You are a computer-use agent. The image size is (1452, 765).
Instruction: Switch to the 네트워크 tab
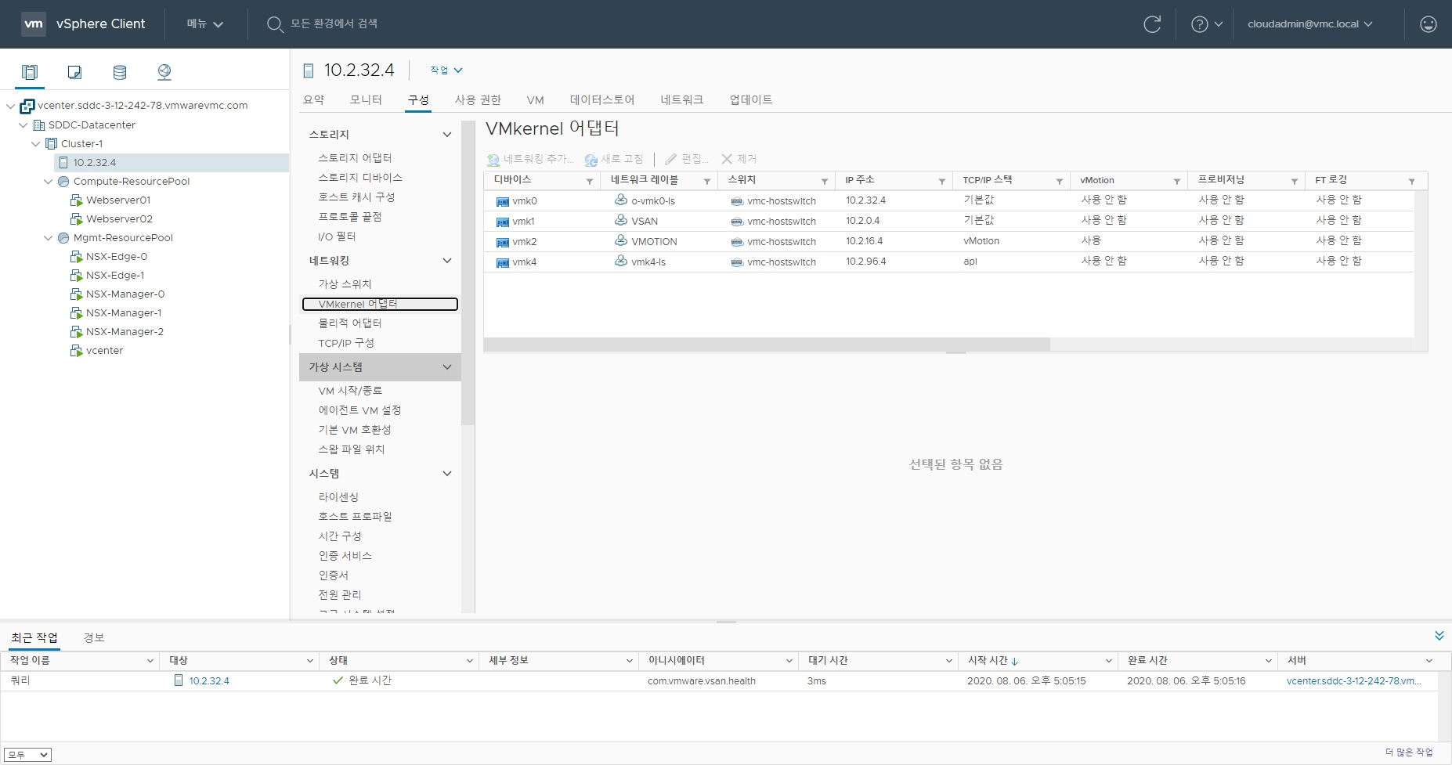(x=682, y=99)
